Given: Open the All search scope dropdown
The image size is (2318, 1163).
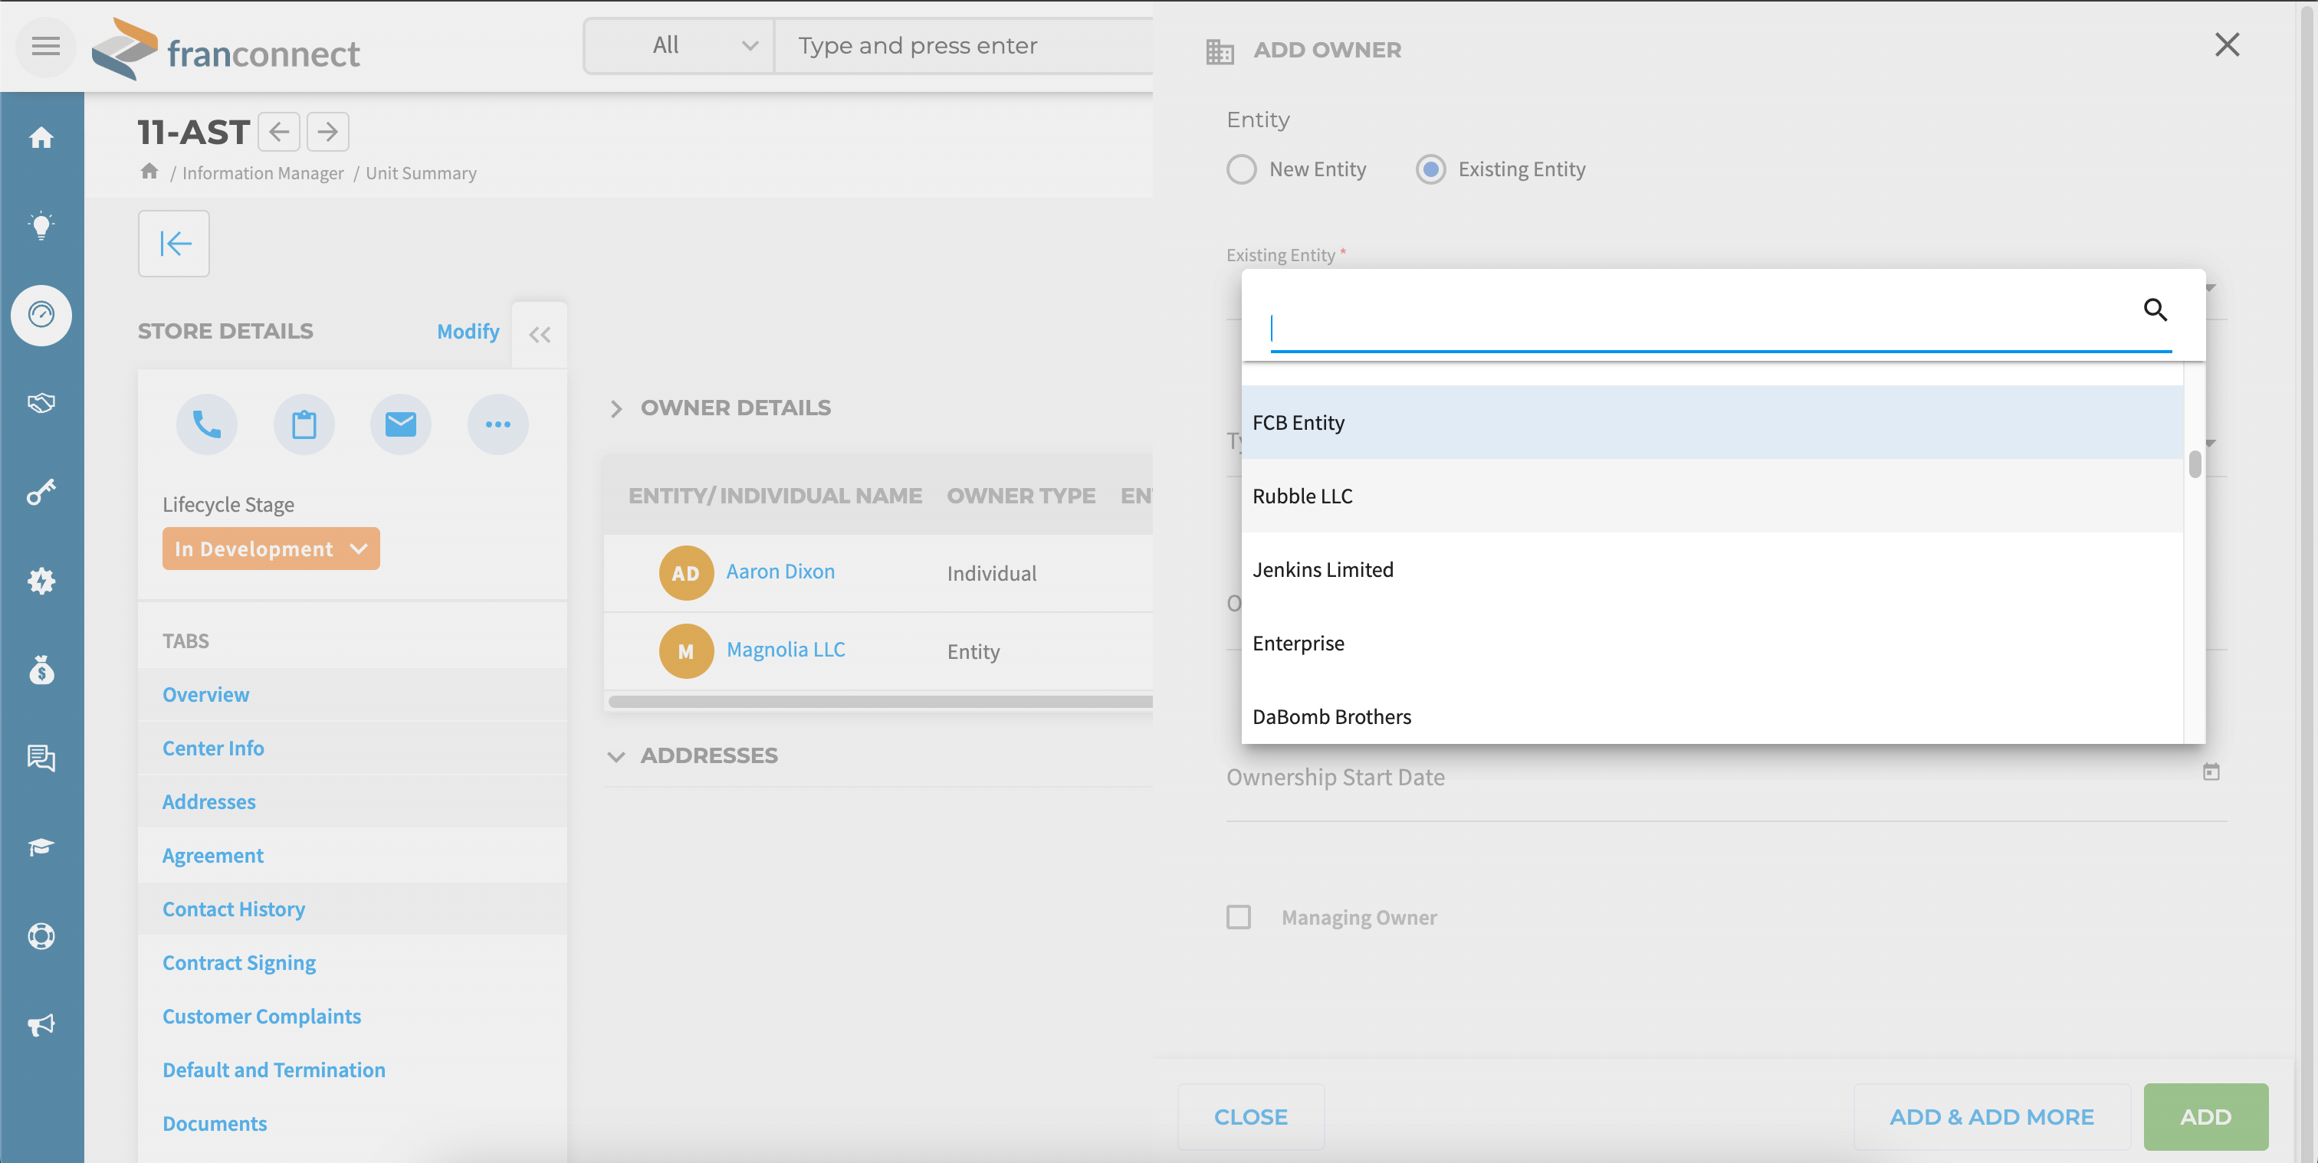Looking at the screenshot, I should pos(680,45).
